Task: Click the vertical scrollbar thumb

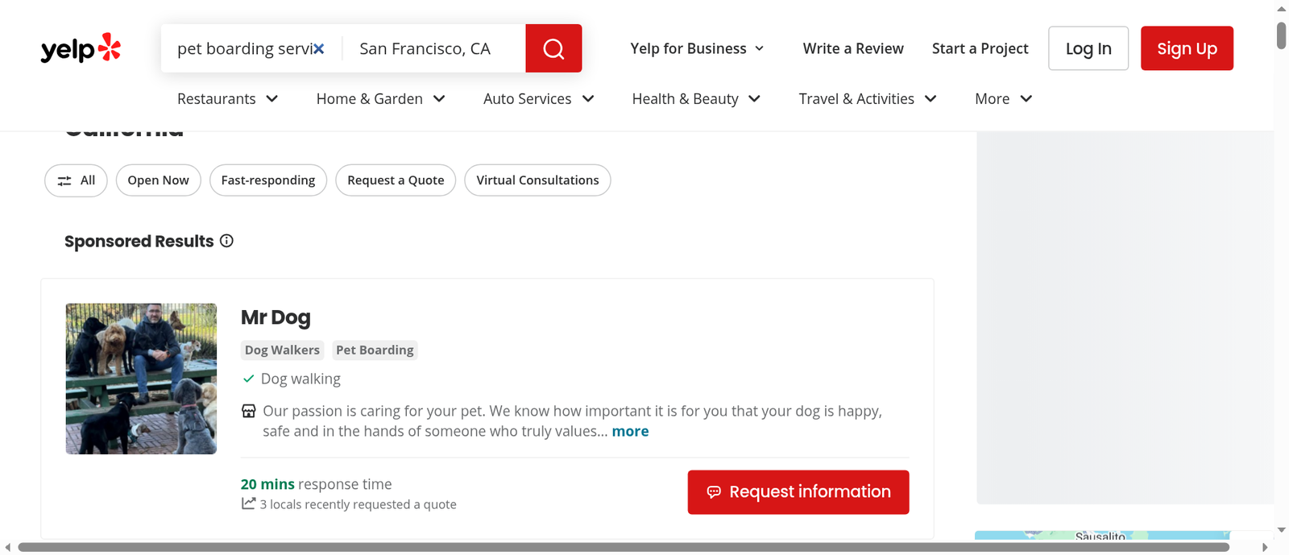Action: [1282, 36]
